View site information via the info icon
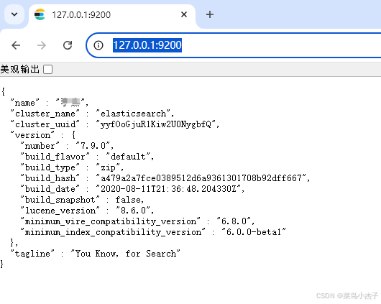 (98, 45)
